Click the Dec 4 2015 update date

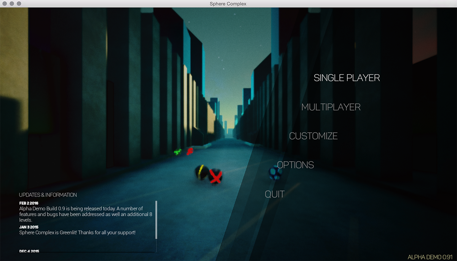(x=29, y=251)
